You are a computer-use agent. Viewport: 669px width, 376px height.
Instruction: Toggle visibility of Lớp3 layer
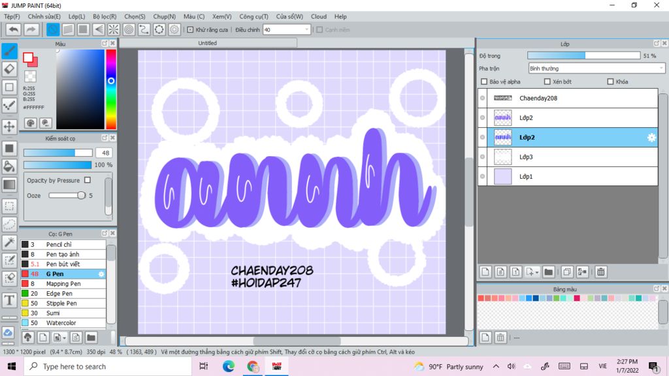483,157
